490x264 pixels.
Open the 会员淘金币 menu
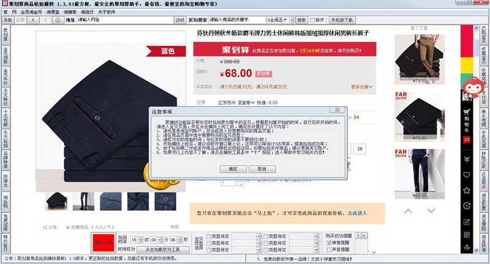[31, 12]
